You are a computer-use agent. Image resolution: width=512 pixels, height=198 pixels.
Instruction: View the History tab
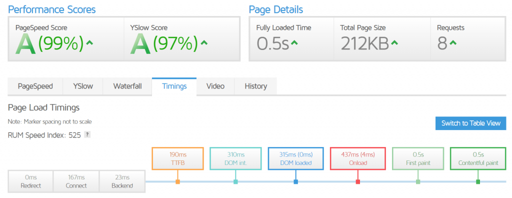pos(255,86)
